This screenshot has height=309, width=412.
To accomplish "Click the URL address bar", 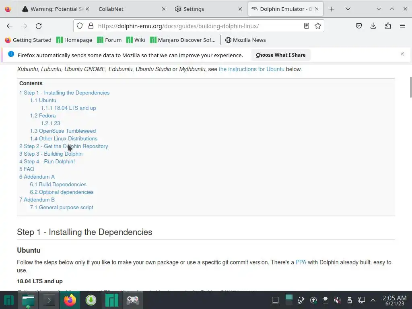I will [x=198, y=26].
